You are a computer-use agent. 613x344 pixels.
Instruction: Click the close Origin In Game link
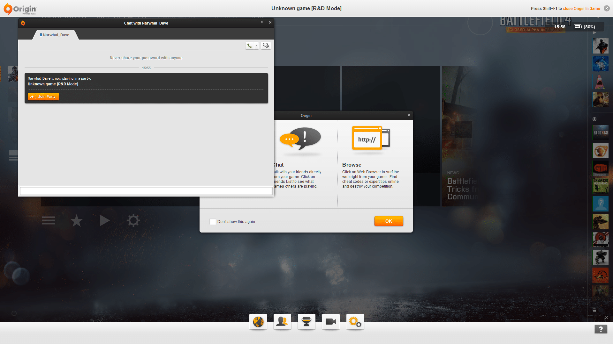581,9
